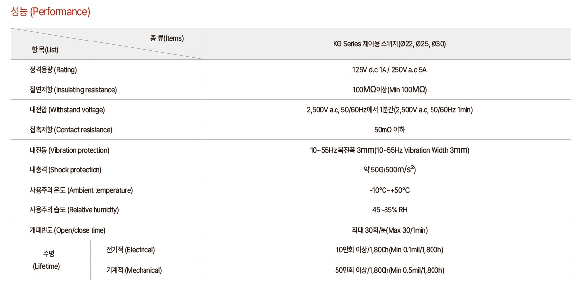This screenshot has width=577, height=284.
Task: Click the Min 0.5mil/1,800h mechanical lifetime value
Action: 389,270
